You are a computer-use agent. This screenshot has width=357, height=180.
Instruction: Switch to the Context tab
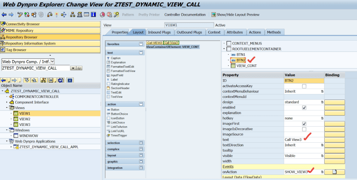click(x=214, y=32)
